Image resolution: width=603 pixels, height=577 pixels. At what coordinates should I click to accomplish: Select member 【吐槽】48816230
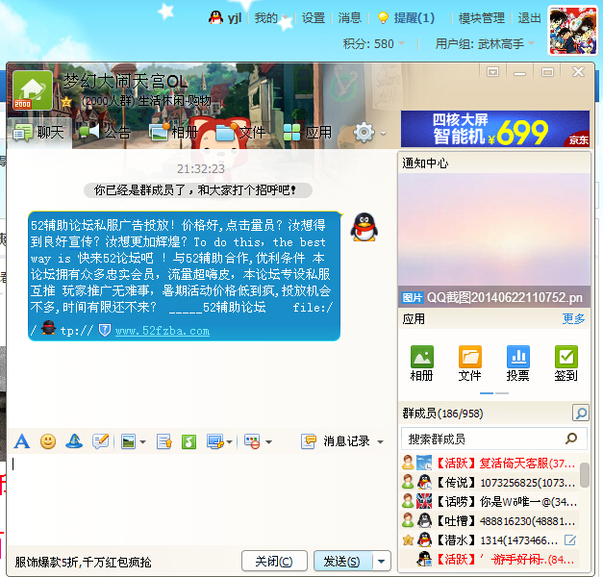click(x=490, y=521)
